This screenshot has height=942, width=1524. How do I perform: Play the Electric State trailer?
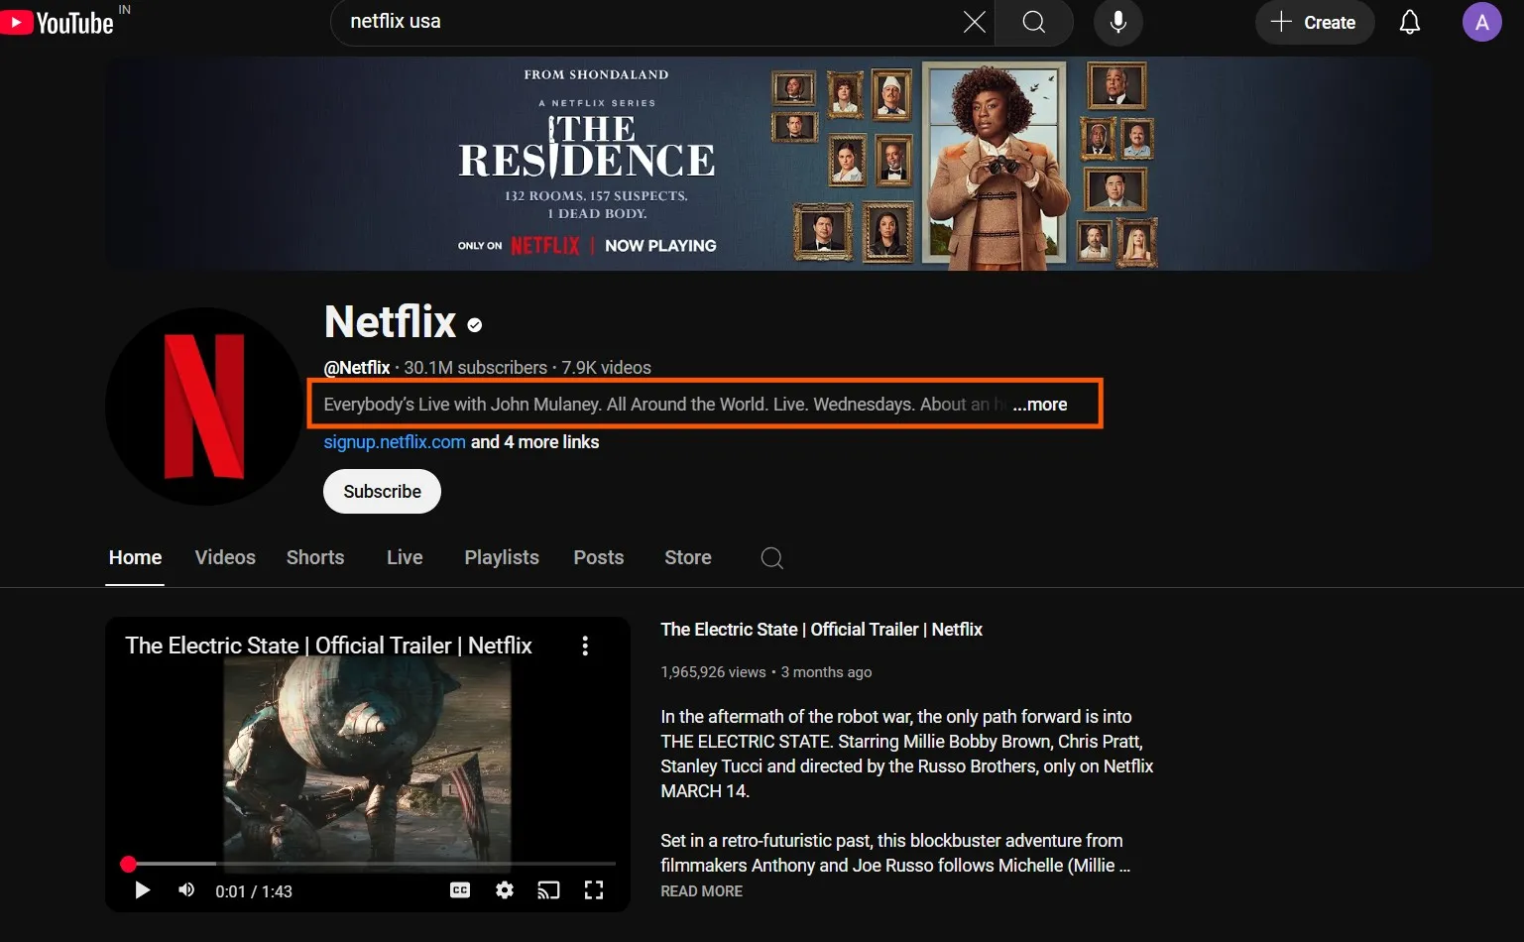[x=142, y=890]
